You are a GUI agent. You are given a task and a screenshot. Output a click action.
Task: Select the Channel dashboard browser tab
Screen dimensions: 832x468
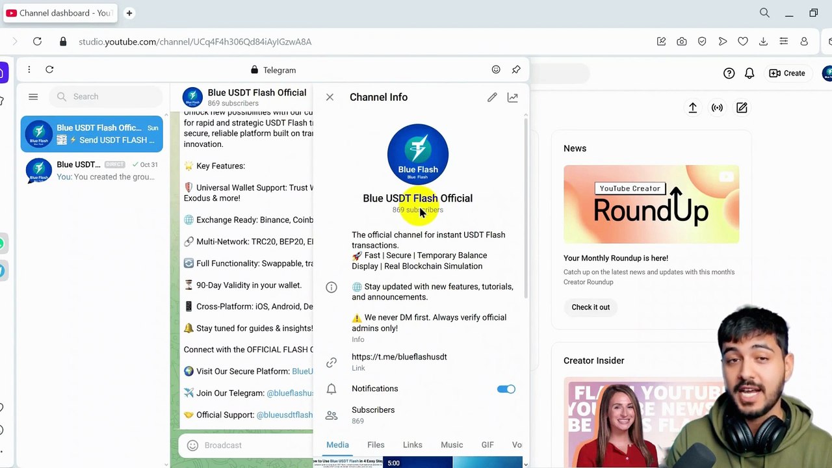pyautogui.click(x=60, y=13)
